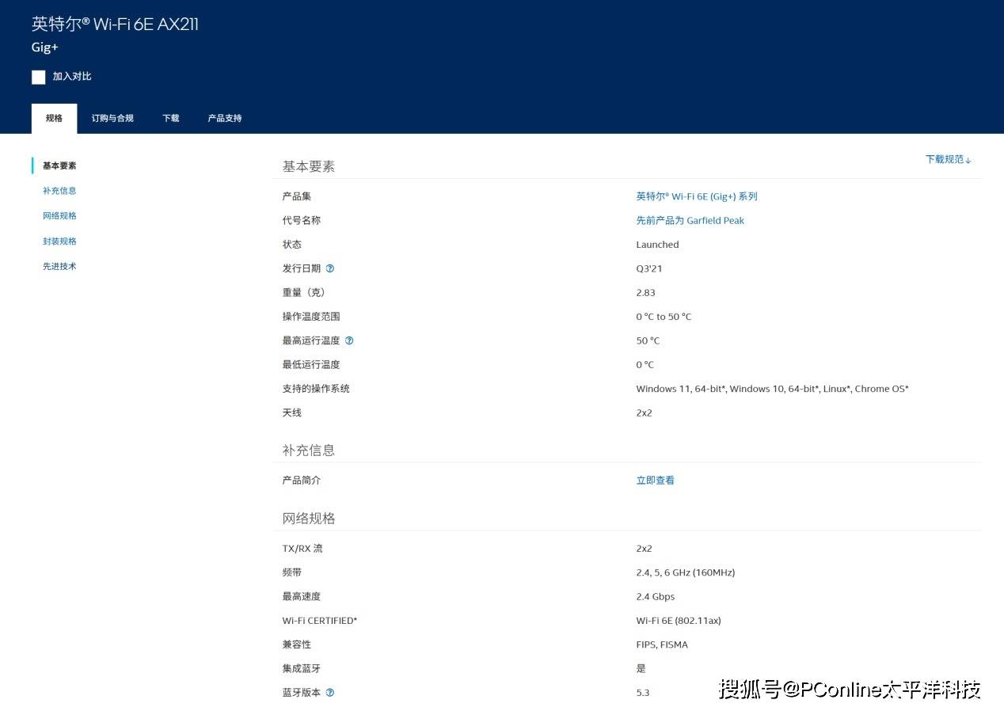The width and height of the screenshot is (1004, 711).
Task: Navigate to 封装规格 sidebar section
Action: click(59, 241)
